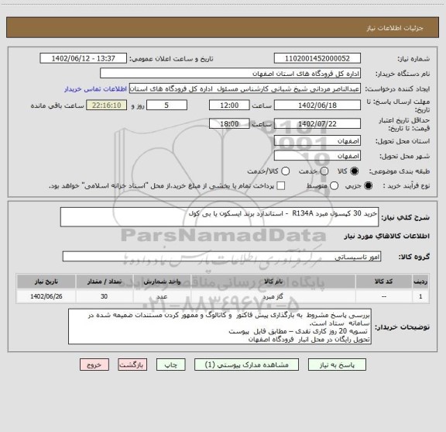Click مشاهده مدارک پیوستی (1) button
Screen dimensions: 446x432
pos(246,365)
